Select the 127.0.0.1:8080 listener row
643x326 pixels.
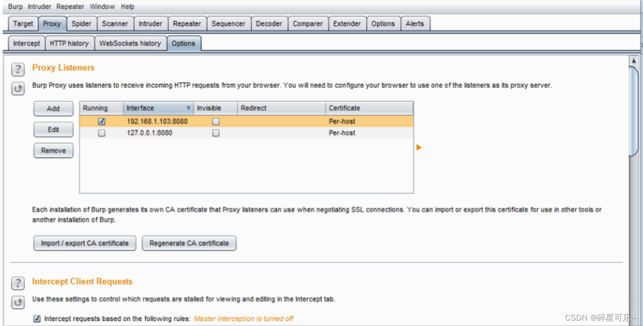(x=247, y=133)
